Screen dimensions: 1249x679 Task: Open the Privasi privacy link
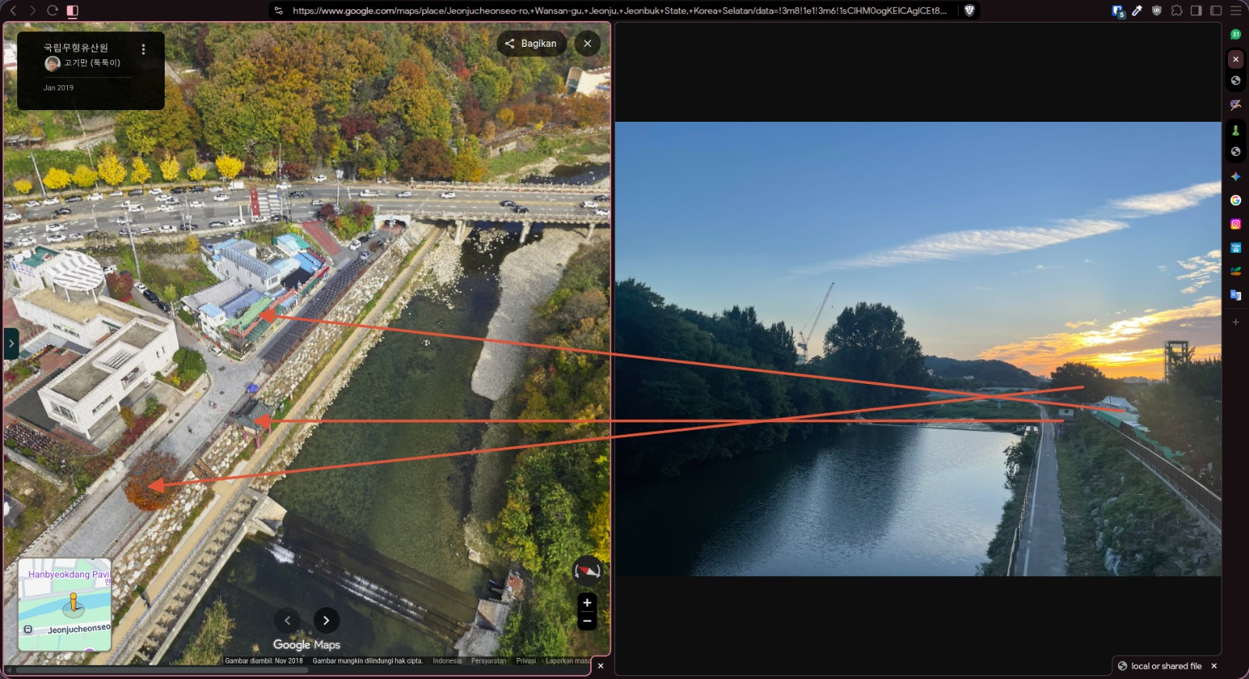click(526, 661)
